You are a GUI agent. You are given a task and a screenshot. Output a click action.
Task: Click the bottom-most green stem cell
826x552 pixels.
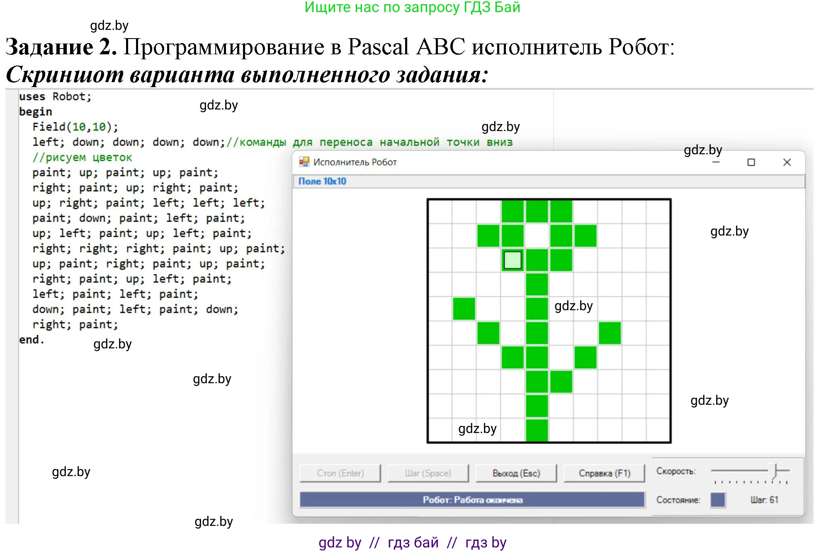pos(537,430)
